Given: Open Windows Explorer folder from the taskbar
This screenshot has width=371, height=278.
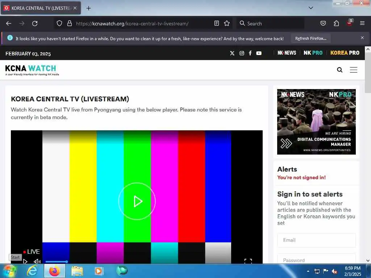Looking at the screenshot, I should point(77,271).
